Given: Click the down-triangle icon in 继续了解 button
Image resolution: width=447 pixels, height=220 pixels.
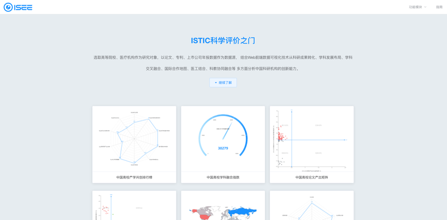Looking at the screenshot, I should (216, 83).
